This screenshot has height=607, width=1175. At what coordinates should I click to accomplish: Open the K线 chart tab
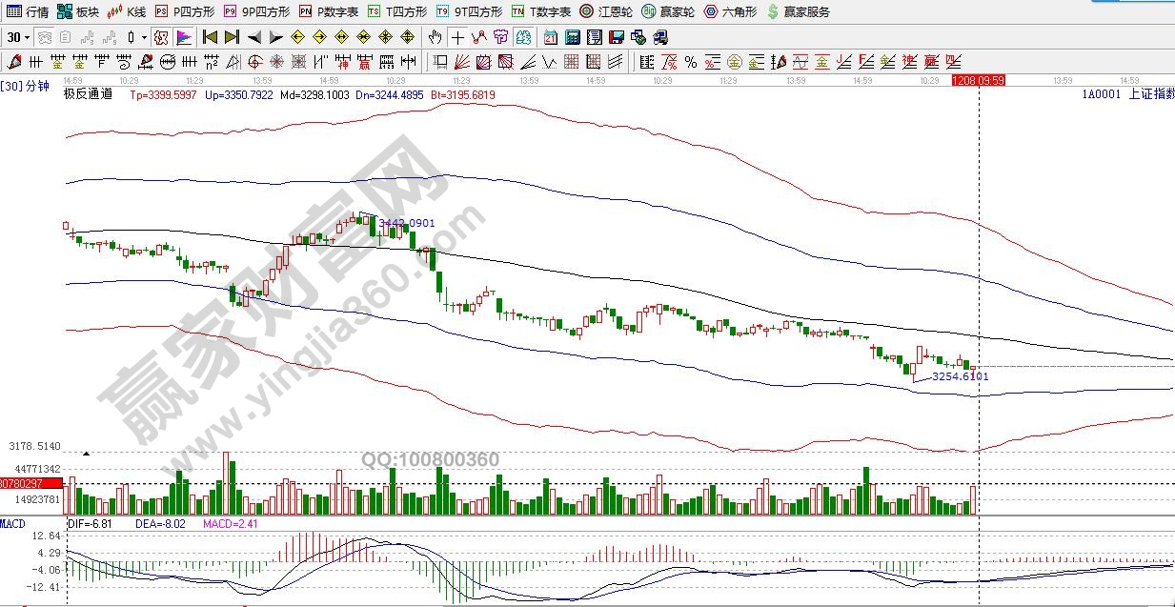[x=127, y=11]
